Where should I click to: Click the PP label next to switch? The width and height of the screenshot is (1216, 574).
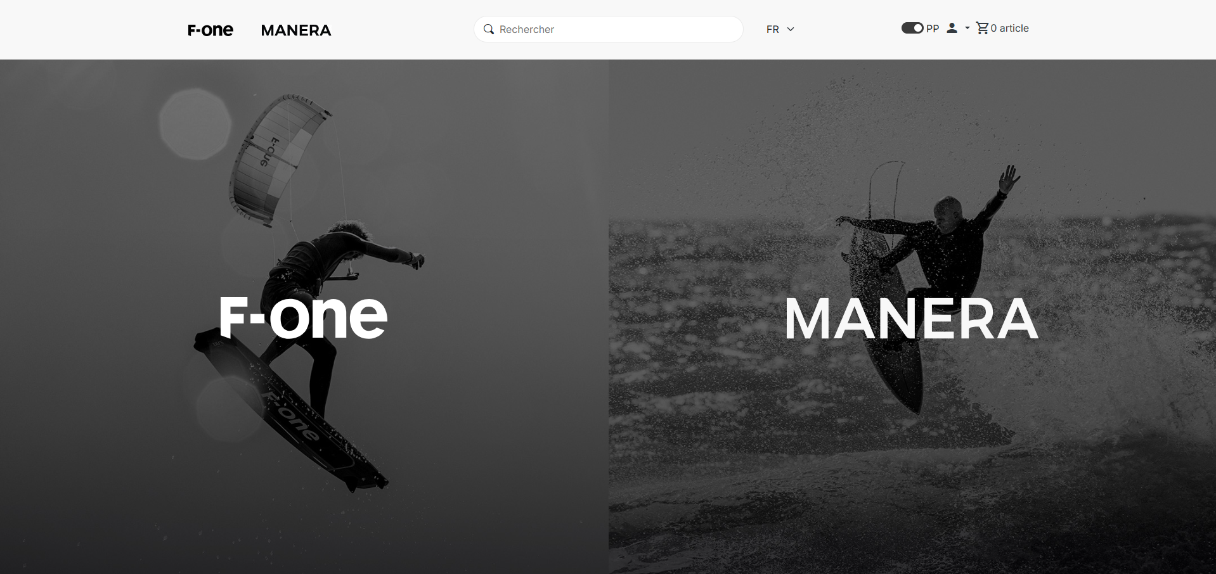[933, 29]
